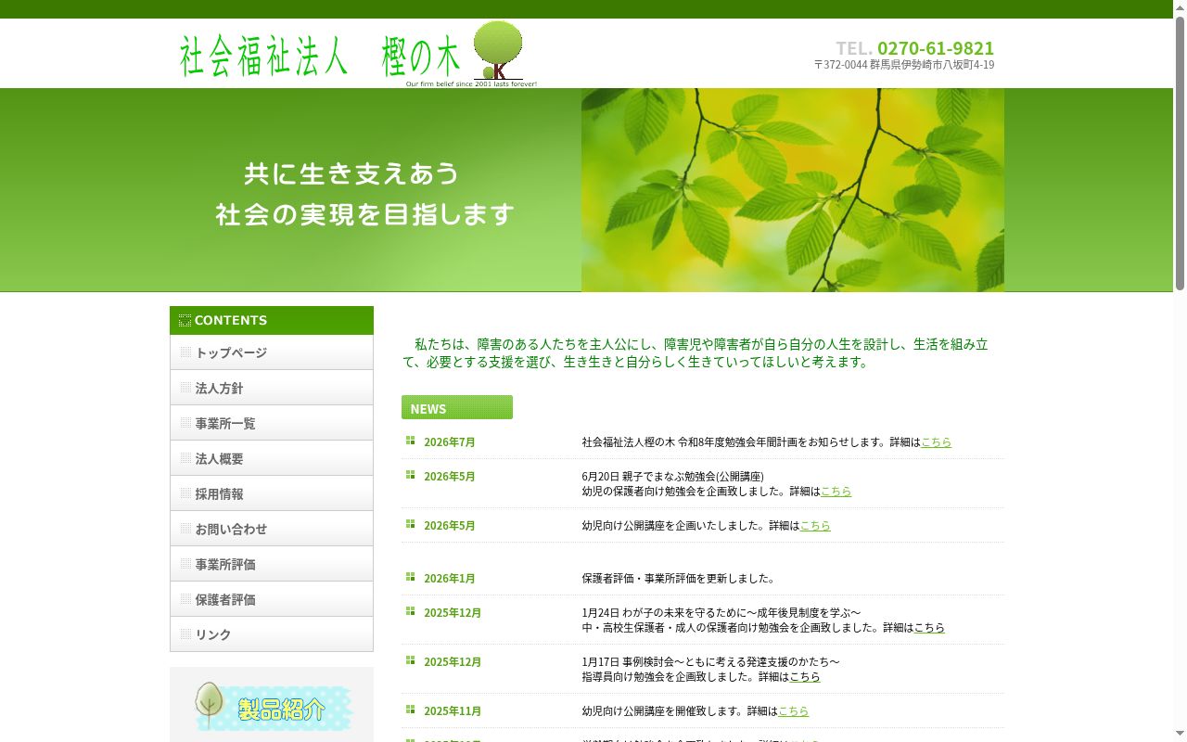Viewport: 1187px width, 742px height.
Task: Click the CONTENTS sidebar heading
Action: [272, 320]
